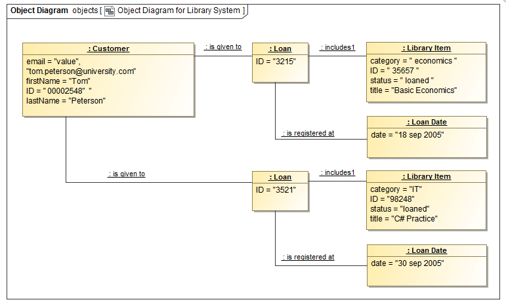Select the tom.peterson@university.com email value
The width and height of the screenshot is (506, 306).
coord(81,71)
